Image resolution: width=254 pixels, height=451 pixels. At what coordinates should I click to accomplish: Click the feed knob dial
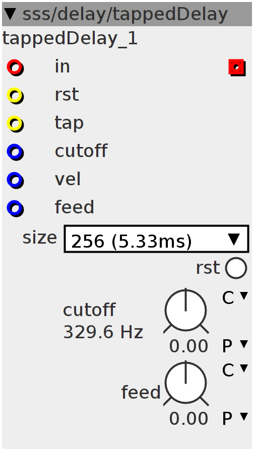point(186,383)
